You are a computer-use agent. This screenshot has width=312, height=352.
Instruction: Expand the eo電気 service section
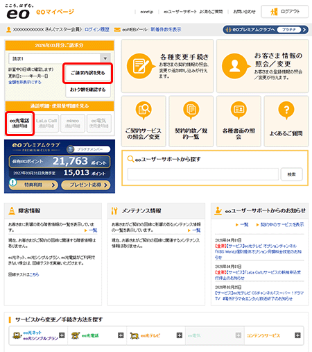pos(239,335)
